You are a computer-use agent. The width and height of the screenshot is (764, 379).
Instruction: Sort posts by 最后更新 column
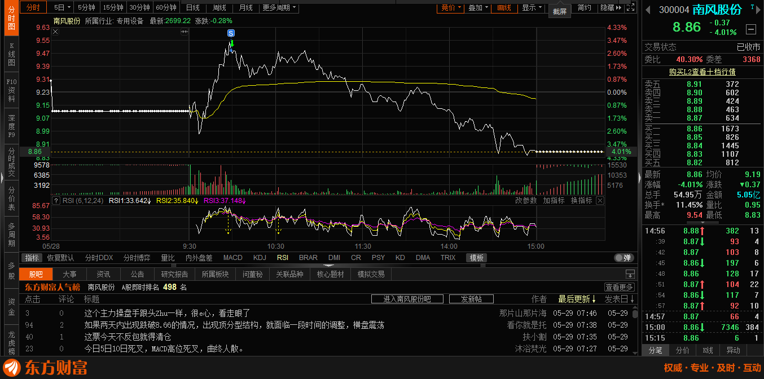point(577,299)
